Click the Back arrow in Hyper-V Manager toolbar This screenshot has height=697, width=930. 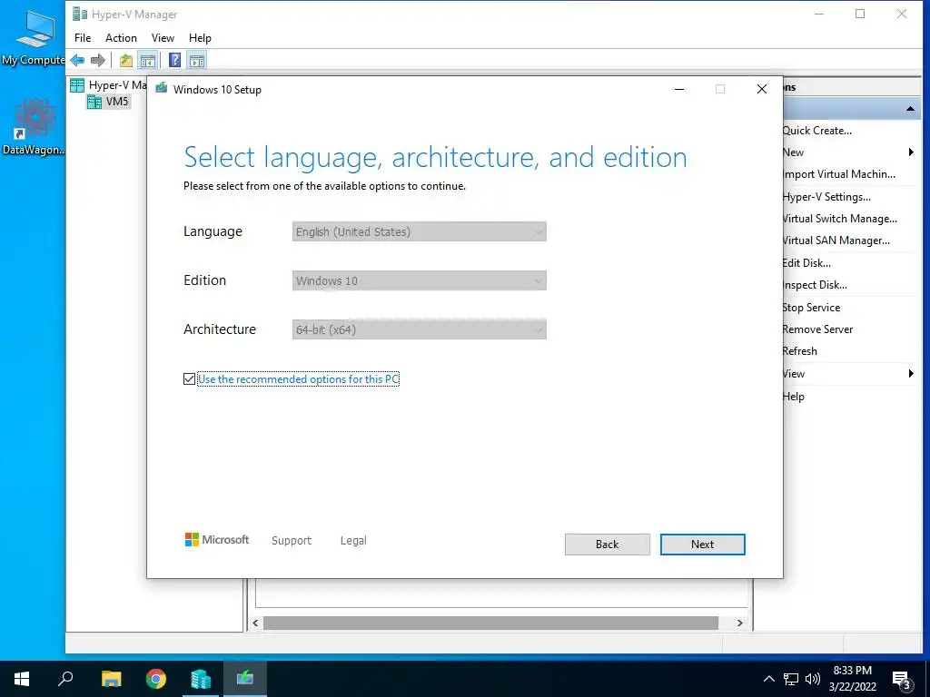point(77,60)
